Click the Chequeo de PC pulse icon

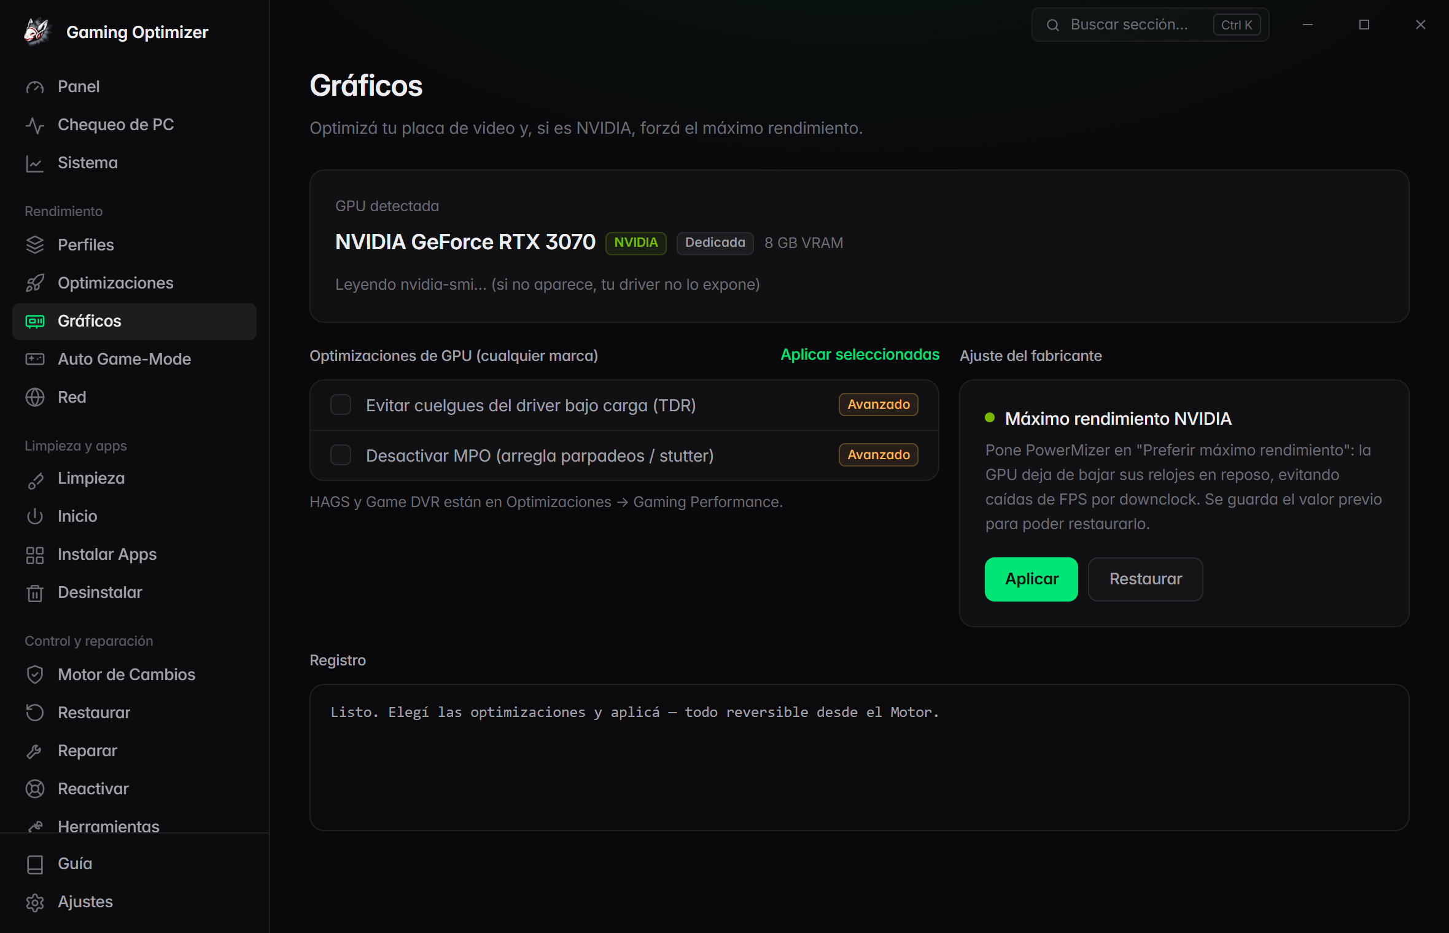coord(35,125)
